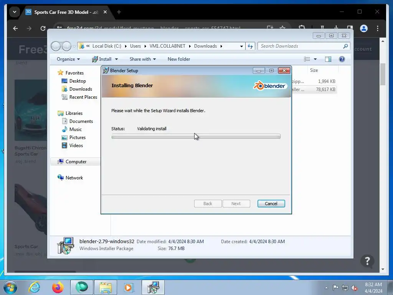The width and height of the screenshot is (393, 295).
Task: Open Windows Start menu
Action: (x=10, y=287)
